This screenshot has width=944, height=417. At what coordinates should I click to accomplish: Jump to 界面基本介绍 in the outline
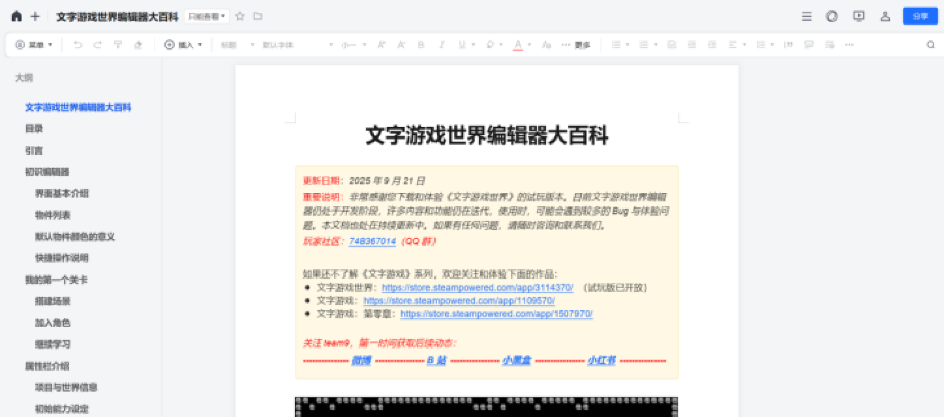tap(62, 194)
